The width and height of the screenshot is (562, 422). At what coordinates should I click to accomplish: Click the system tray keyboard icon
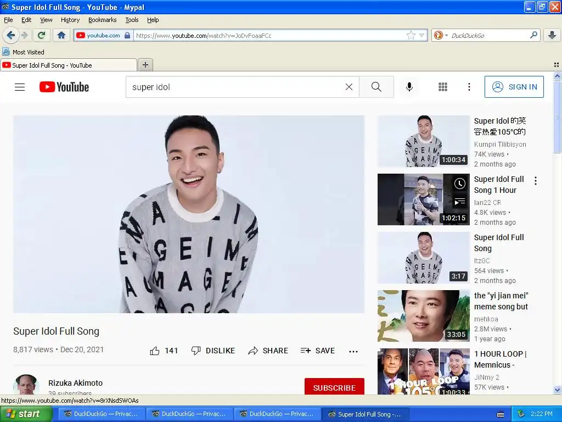tap(501, 414)
